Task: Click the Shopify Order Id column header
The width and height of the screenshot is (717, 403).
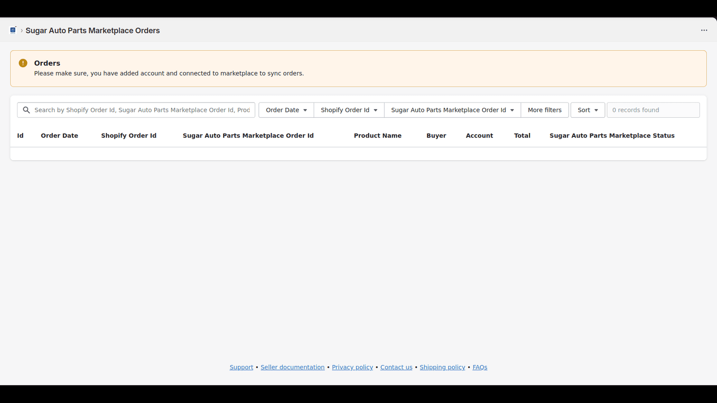Action: 129,136
